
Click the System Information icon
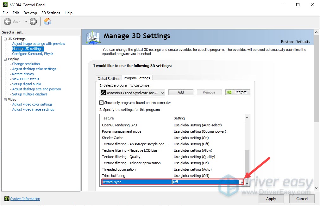click(x=7, y=199)
